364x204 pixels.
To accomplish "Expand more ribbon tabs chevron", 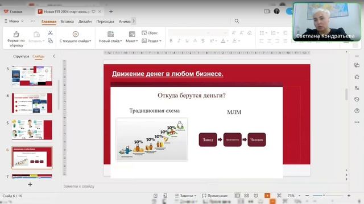I will [134, 21].
